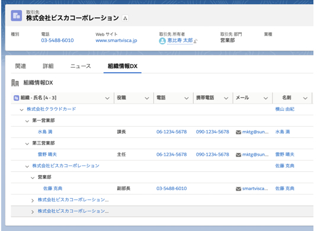
Task: Open the 携帯電話 column dropdown arrow
Action: 226,98
